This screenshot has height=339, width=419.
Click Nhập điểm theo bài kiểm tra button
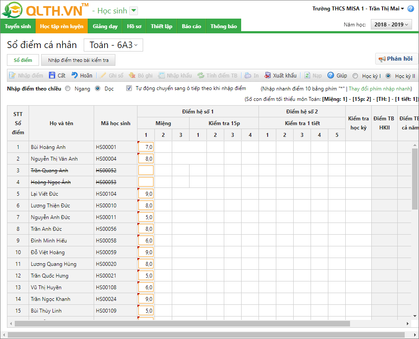click(x=78, y=60)
